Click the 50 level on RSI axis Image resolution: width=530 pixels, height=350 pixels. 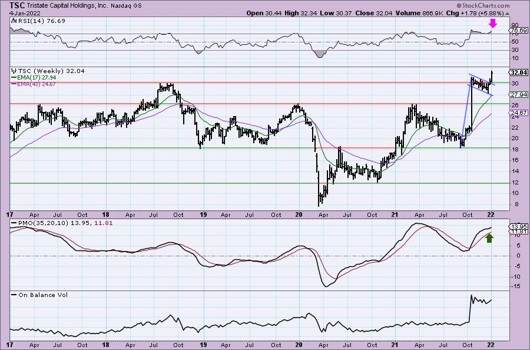point(515,42)
